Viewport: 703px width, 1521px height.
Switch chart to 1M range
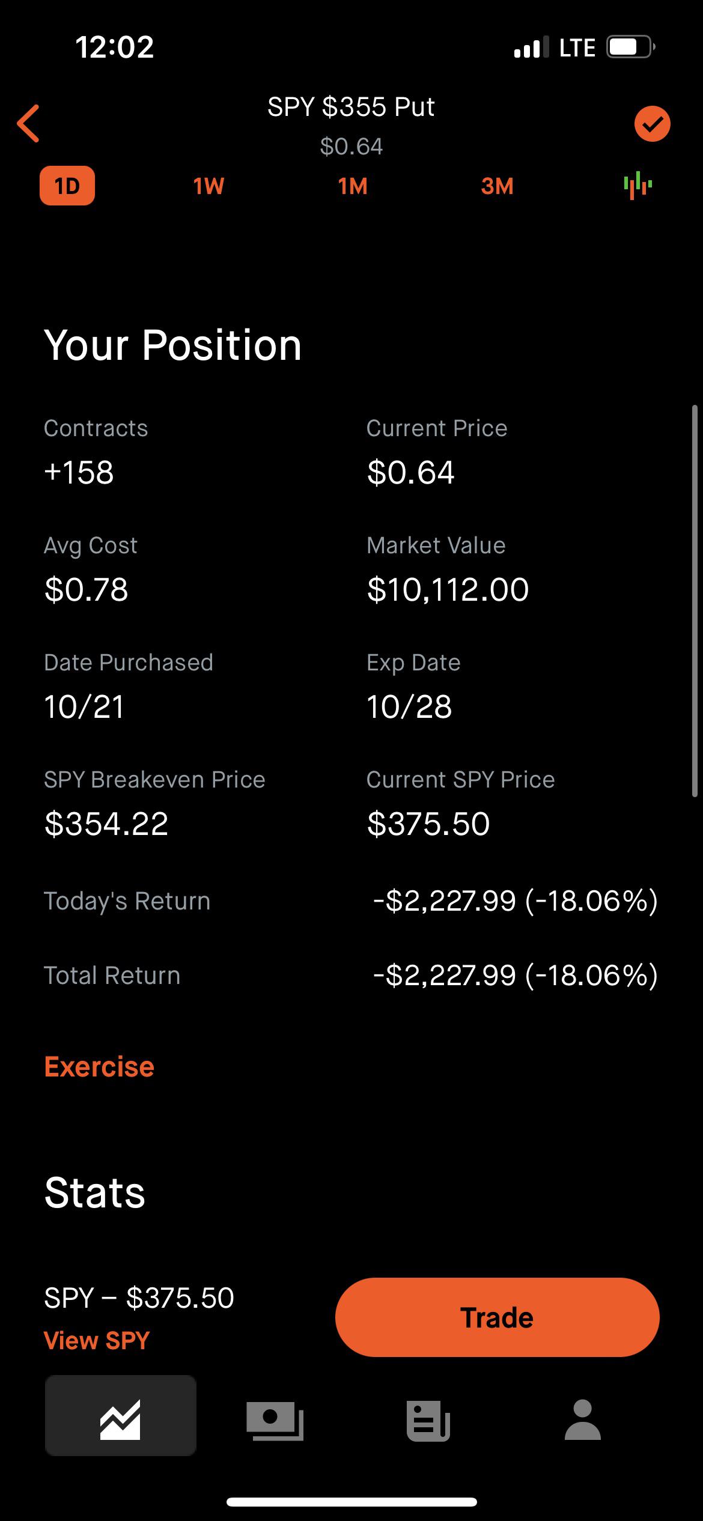pos(353,186)
